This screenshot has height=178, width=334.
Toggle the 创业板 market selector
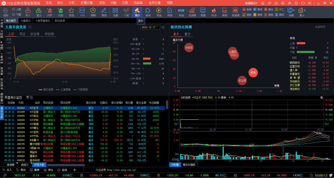tap(35, 34)
